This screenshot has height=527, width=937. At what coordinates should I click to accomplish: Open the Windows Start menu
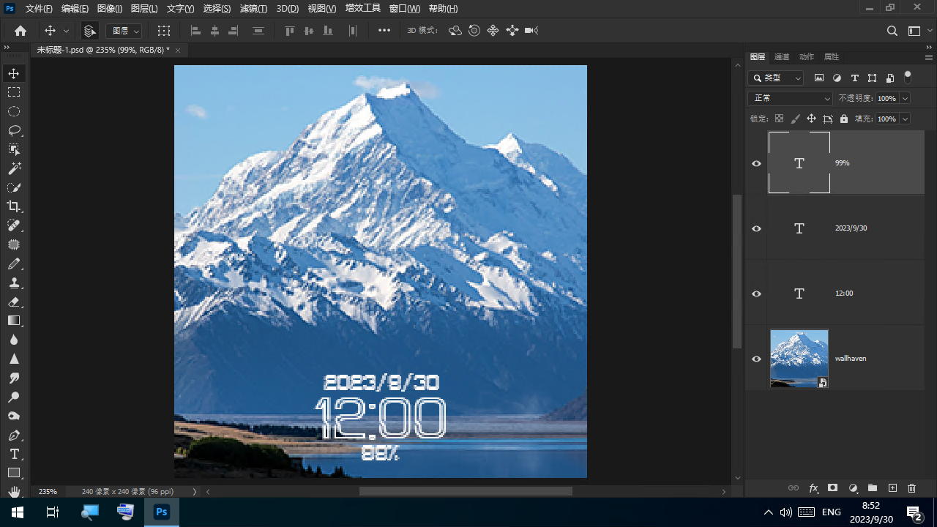tap(17, 512)
